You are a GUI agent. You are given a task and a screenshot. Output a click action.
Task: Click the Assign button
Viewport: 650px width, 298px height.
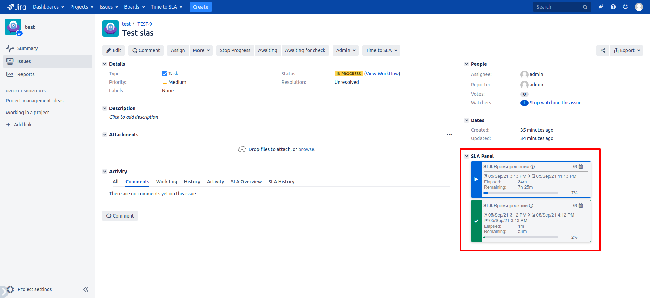click(x=178, y=50)
